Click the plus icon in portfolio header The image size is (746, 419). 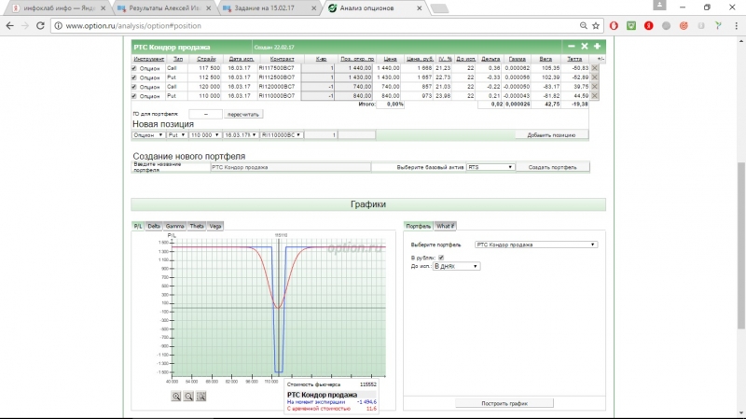pyautogui.click(x=597, y=46)
